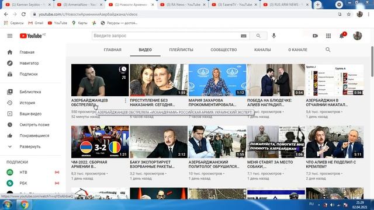This screenshot has width=374, height=210.
Task: Open МАРИЯ ЗАХАРОВА video thumbnail
Action: pyautogui.click(x=217, y=80)
